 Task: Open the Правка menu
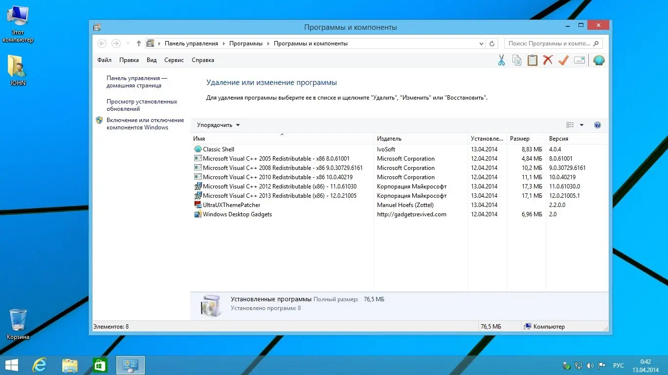point(129,60)
